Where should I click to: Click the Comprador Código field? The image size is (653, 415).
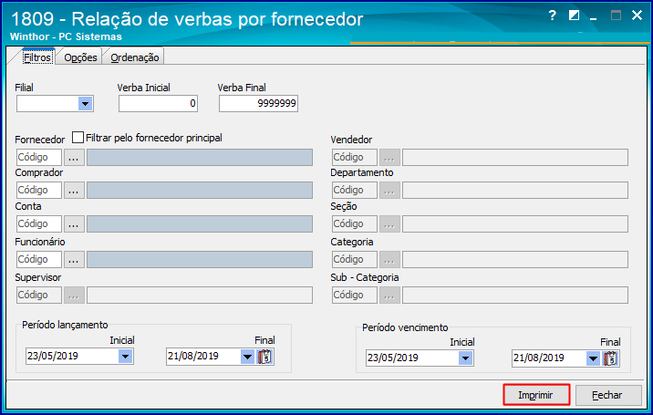click(38, 190)
